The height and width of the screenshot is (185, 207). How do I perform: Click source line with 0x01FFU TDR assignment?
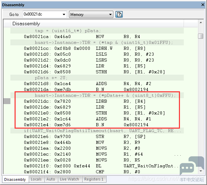tap(97, 43)
